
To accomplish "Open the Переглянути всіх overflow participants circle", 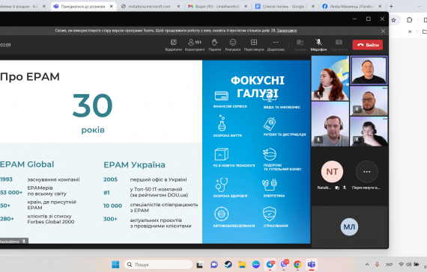I will (366, 172).
